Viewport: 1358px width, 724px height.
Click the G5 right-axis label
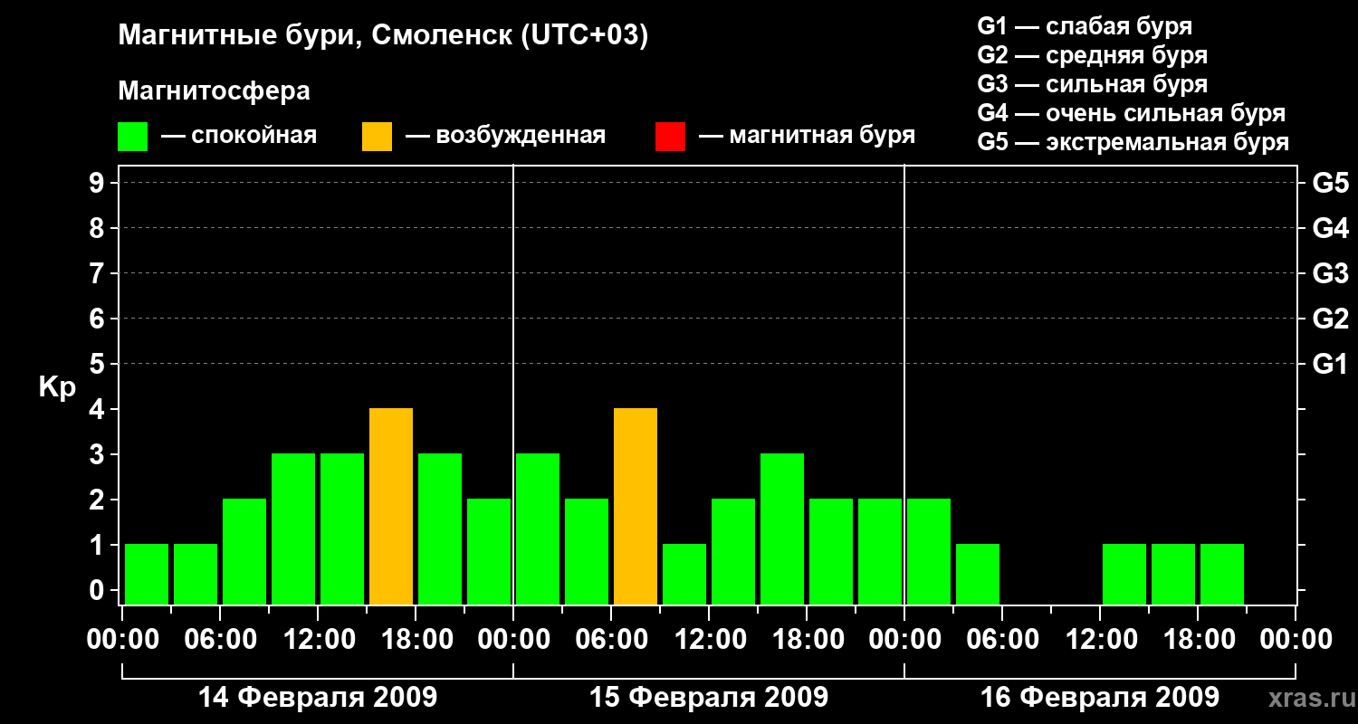point(1330,183)
